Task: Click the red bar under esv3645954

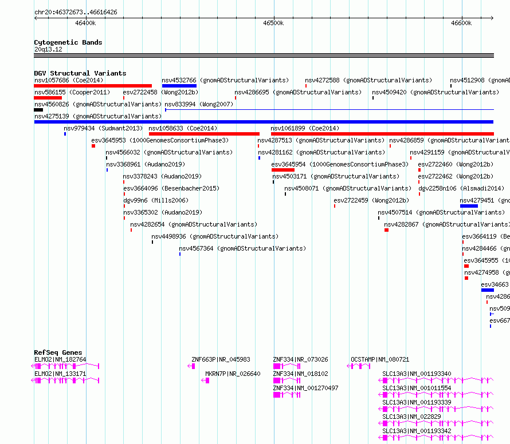Action: [283, 170]
